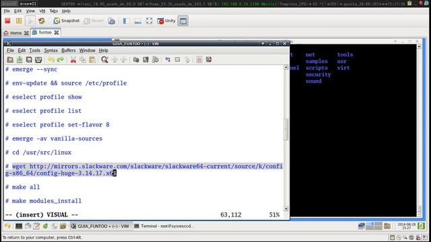Click the Build tags icon in Vim toolbar
Screen dimensions: 431x242
[177, 60]
